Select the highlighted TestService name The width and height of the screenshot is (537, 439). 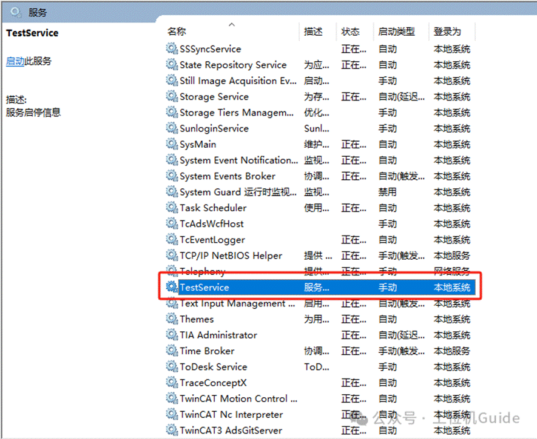point(204,287)
